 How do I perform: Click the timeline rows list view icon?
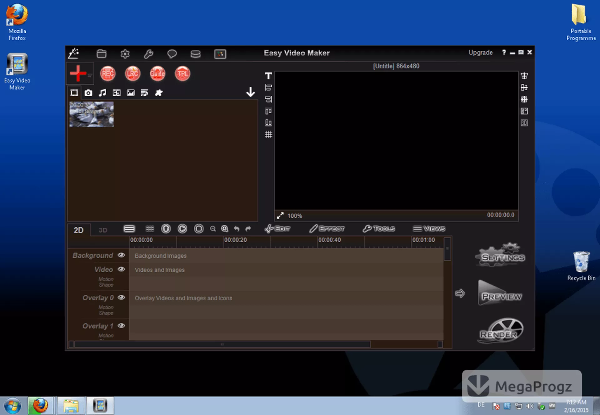pyautogui.click(x=129, y=229)
